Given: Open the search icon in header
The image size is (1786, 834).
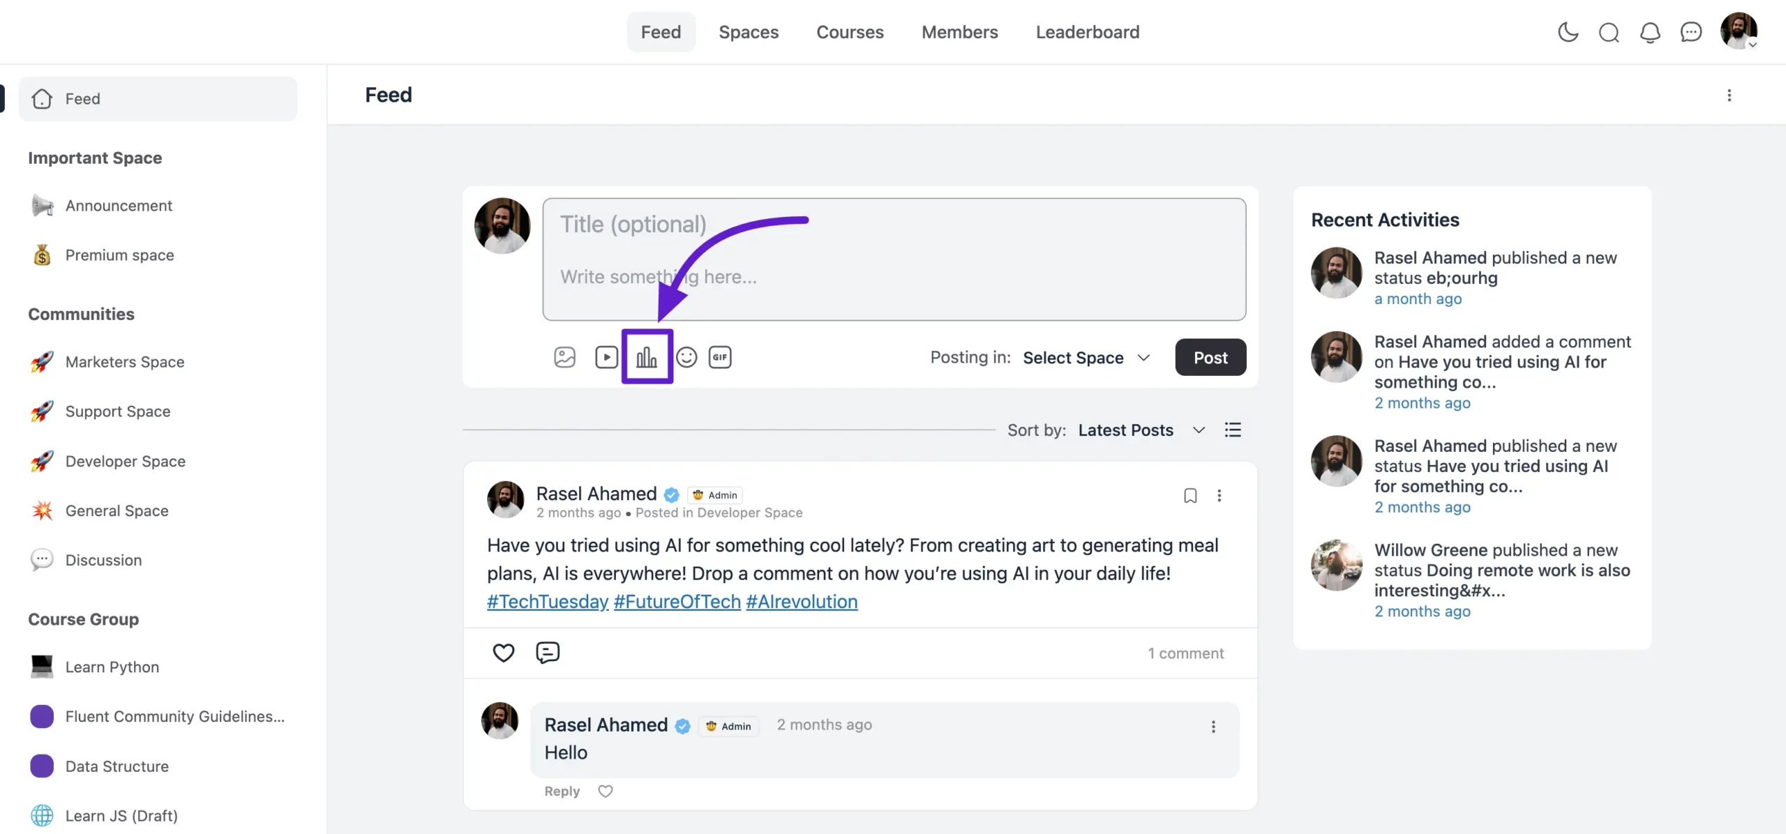Looking at the screenshot, I should [1609, 32].
